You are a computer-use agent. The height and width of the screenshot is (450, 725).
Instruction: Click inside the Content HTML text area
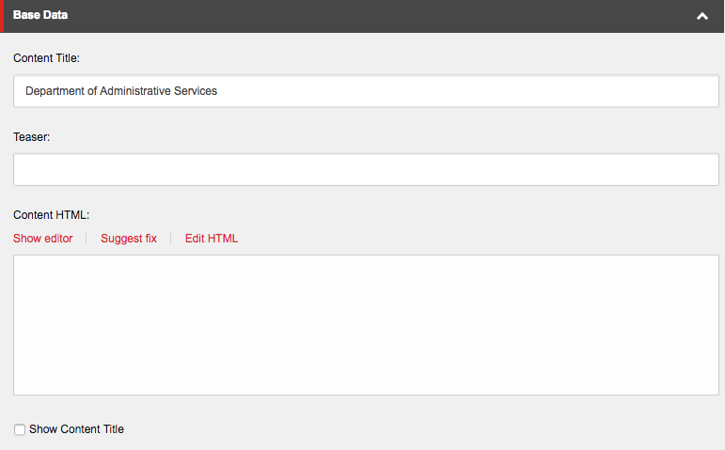coord(366,324)
